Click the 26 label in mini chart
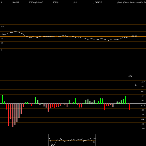The height and width of the screenshot is (146, 146). coord(94,138)
